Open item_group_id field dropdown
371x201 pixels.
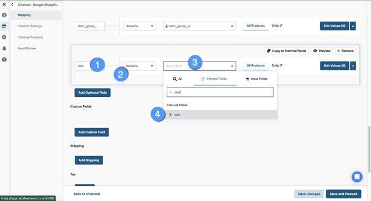(x=199, y=26)
